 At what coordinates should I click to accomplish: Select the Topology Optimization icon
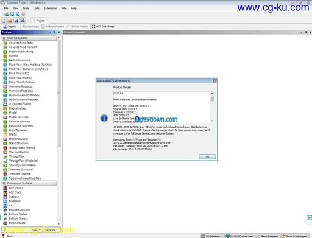click(5, 165)
